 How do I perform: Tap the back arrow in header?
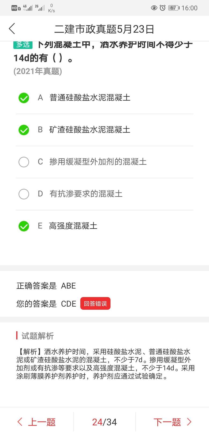tap(12, 29)
